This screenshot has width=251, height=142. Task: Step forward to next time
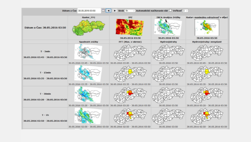[x=115, y=11]
